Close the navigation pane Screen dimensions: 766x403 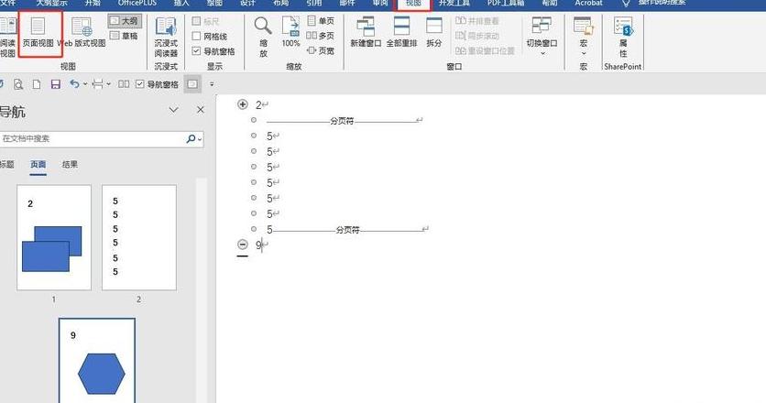[201, 110]
